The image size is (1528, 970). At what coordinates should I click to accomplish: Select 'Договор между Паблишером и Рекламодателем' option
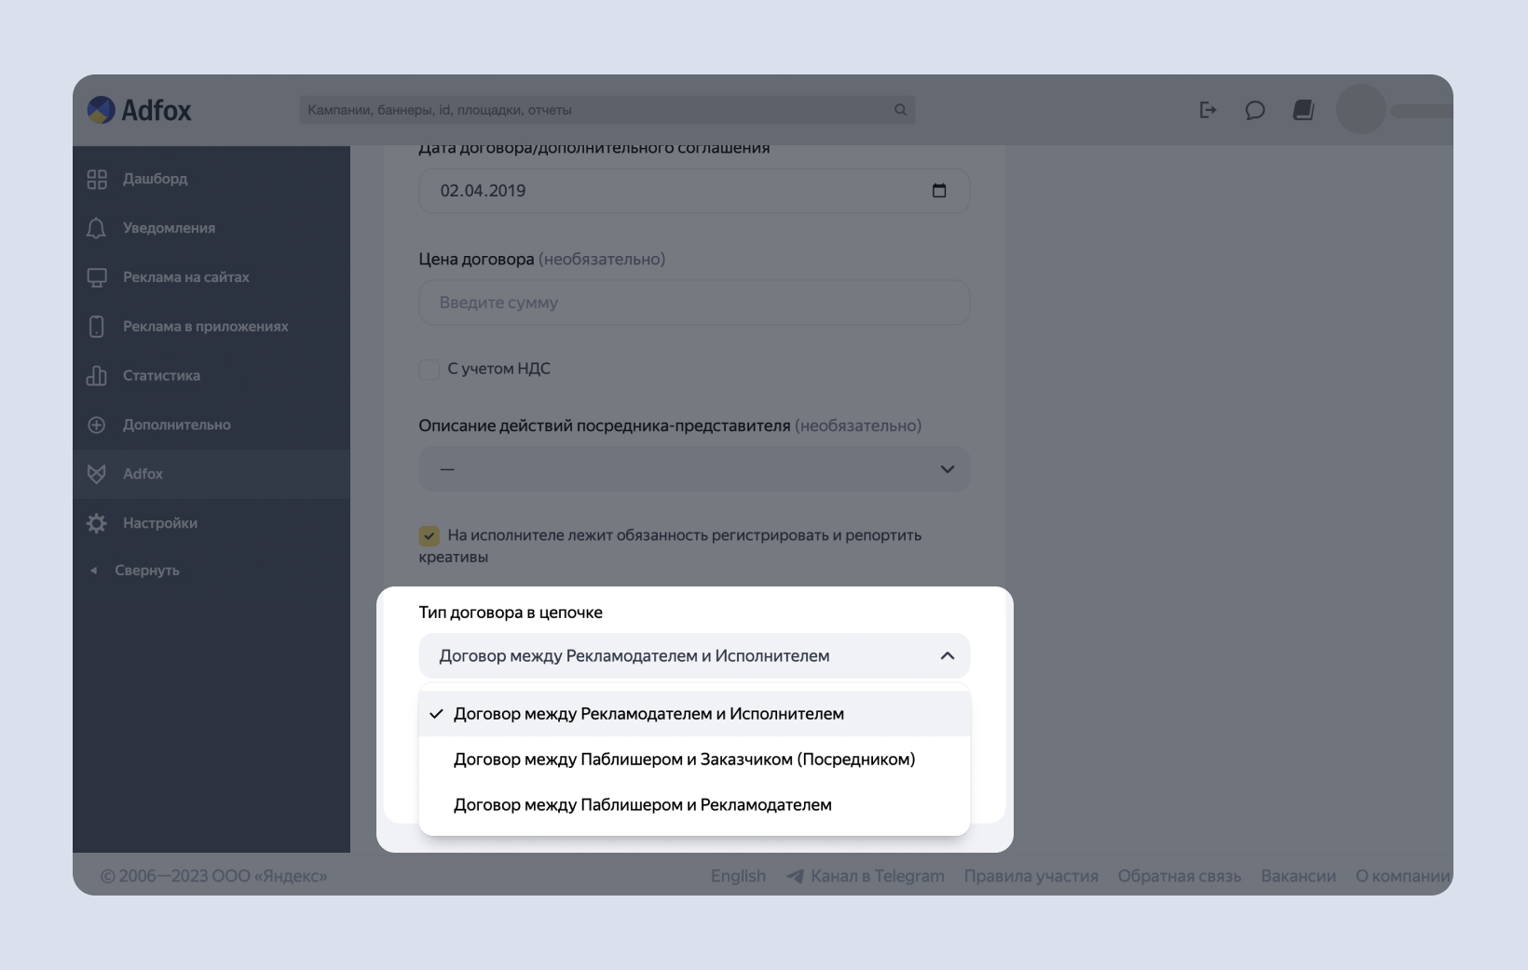point(642,805)
